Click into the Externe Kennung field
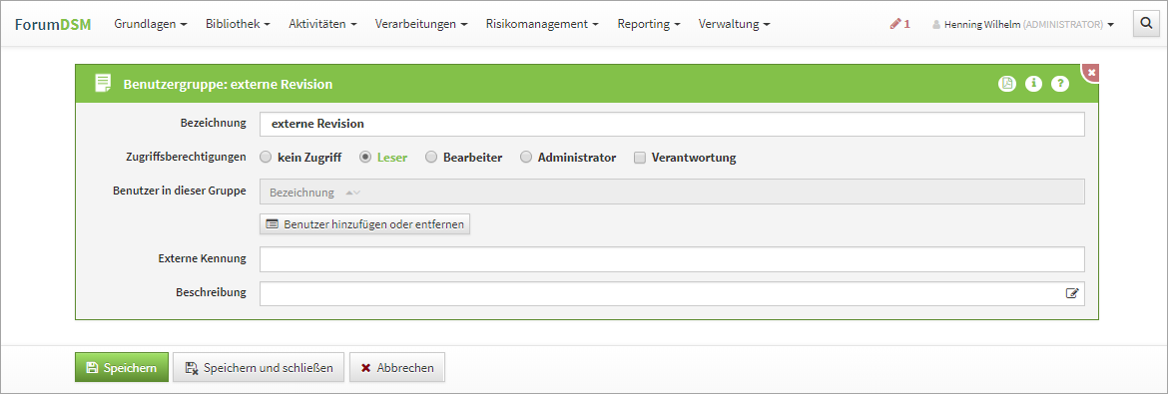This screenshot has height=394, width=1168. point(672,259)
